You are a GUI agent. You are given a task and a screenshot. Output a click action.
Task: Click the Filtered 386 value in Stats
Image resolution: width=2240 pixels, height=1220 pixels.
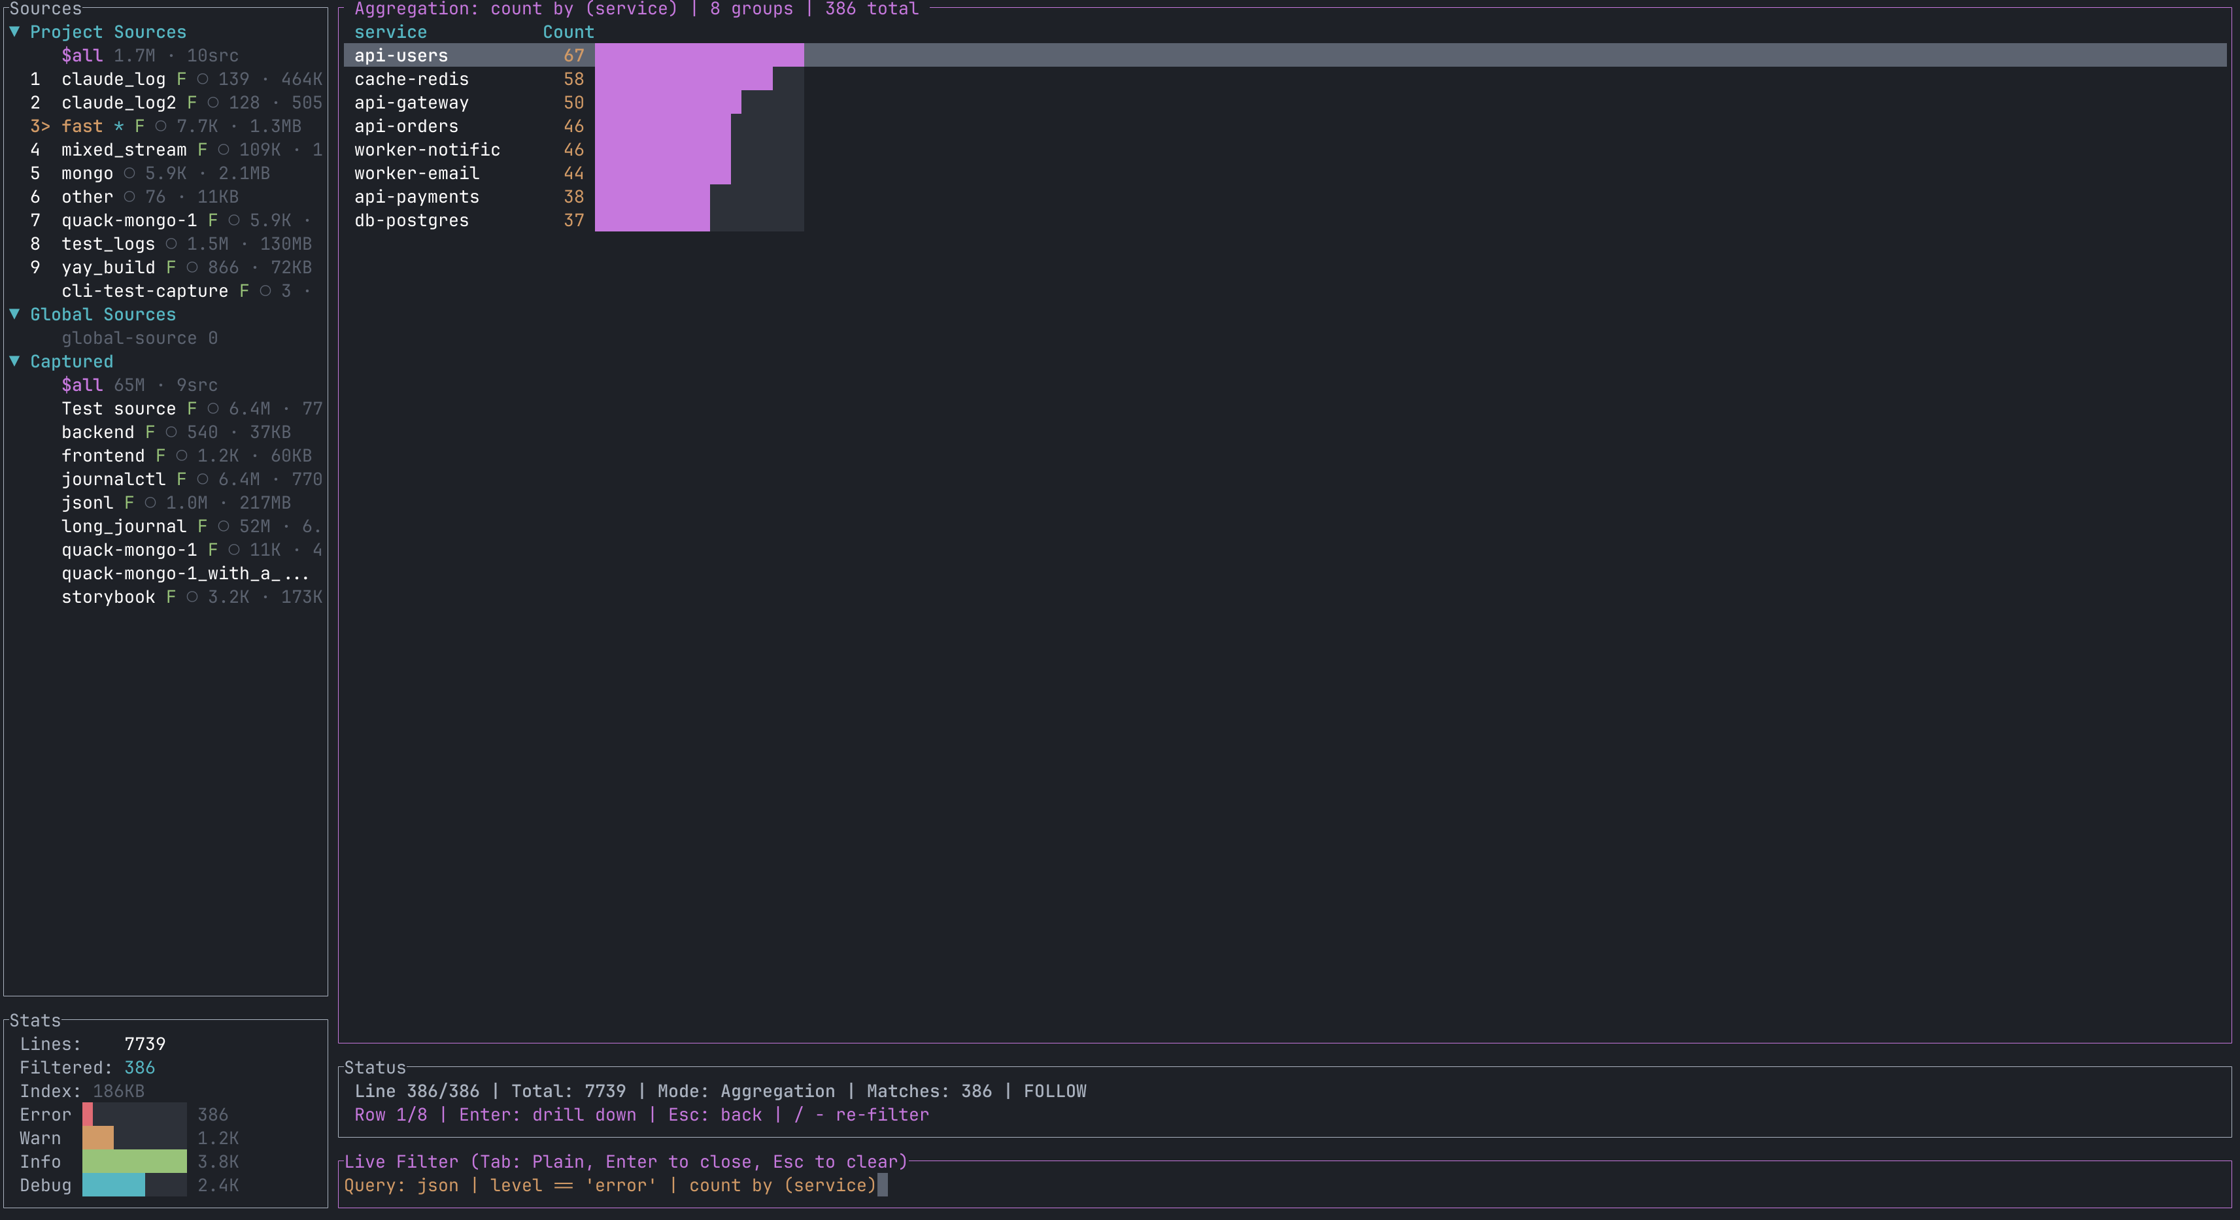click(x=139, y=1067)
